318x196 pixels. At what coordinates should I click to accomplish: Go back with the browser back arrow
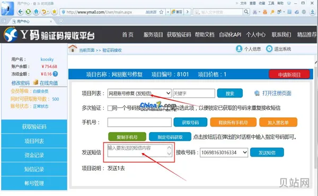click(x=20, y=12)
